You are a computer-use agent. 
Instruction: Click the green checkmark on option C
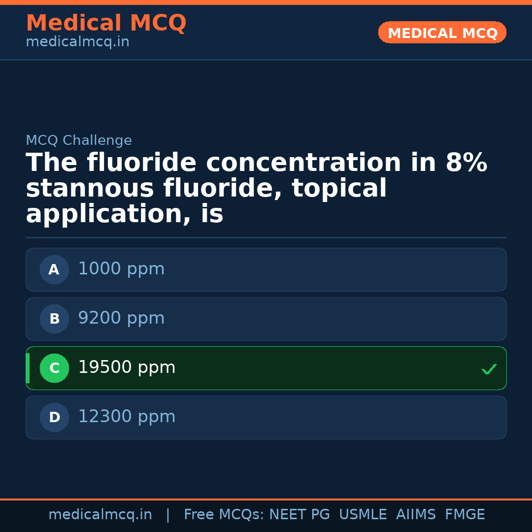489,369
